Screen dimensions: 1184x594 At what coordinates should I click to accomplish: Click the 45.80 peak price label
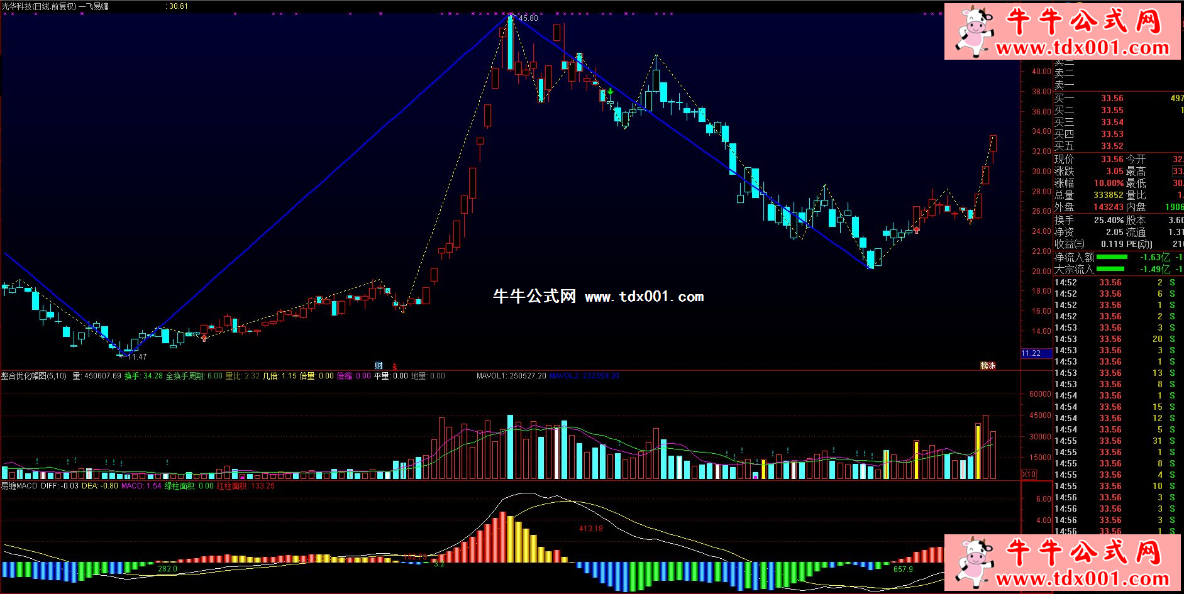click(528, 18)
